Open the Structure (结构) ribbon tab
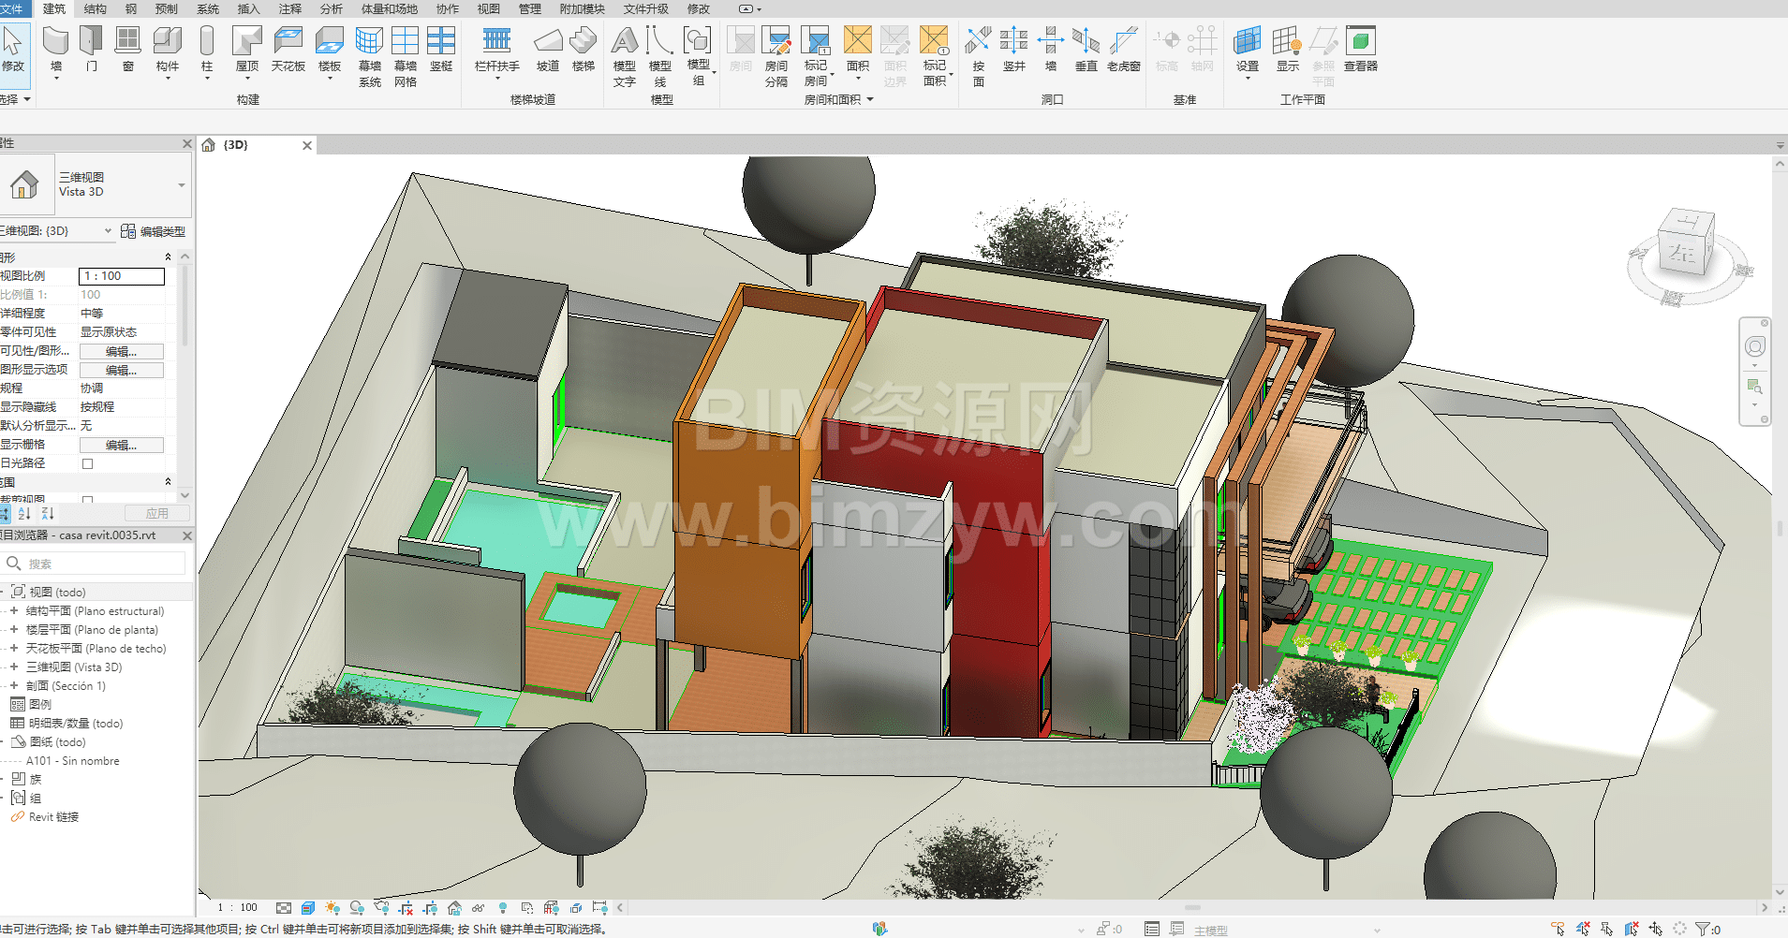Viewport: 1788px width, 938px height. tap(95, 8)
